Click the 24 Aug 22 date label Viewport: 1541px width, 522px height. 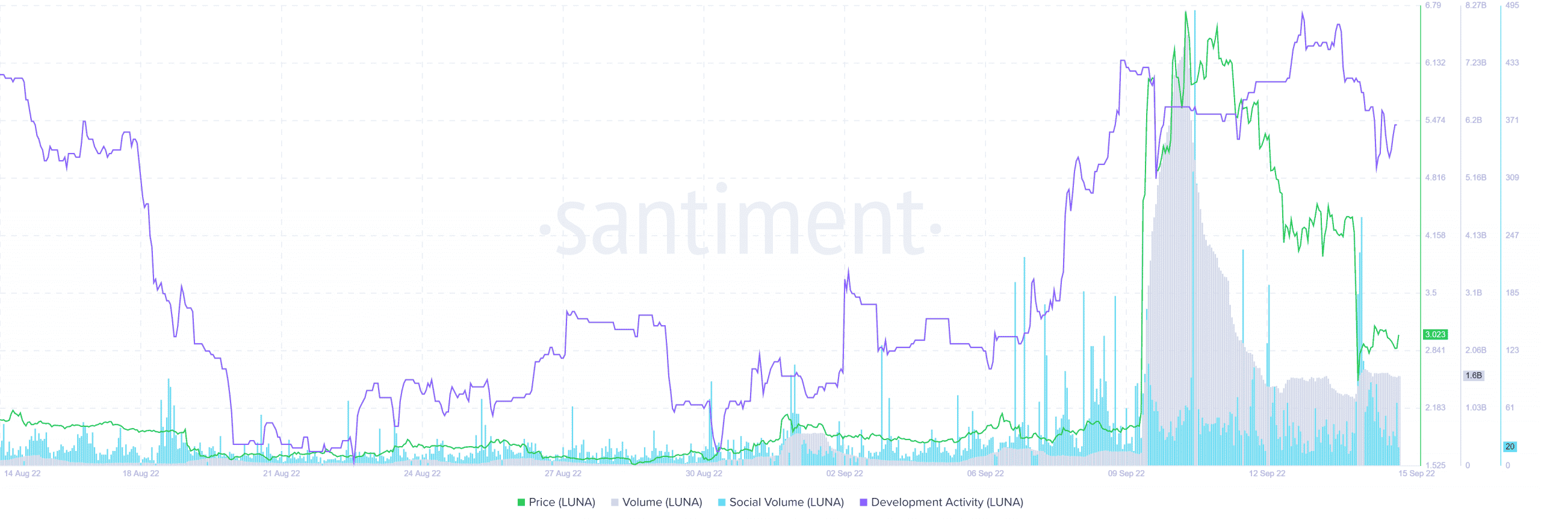pos(422,473)
